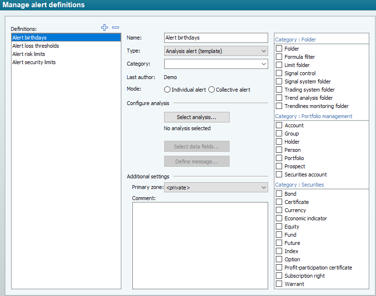Pick the Alert security limits entry
The image size is (376, 296).
34,62
